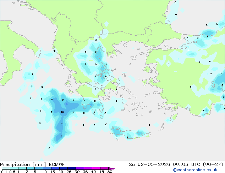225x173 pixels.
Task: Click the '0.5' legend scale label
Action: 12,172
